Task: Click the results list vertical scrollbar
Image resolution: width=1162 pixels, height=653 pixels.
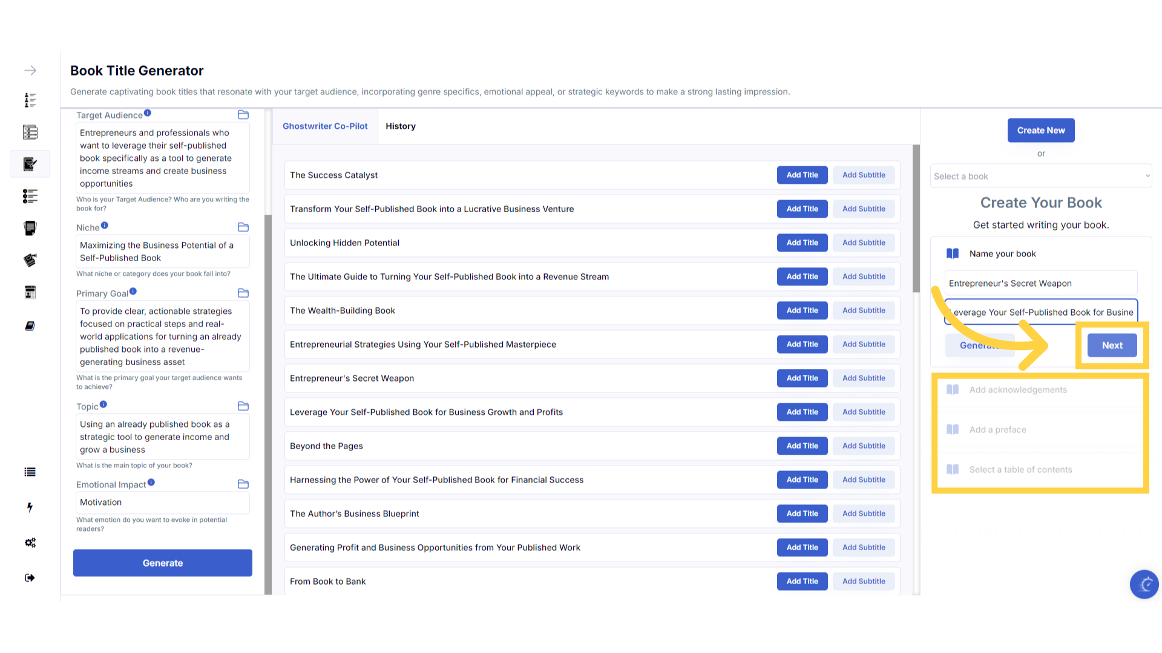Action: point(916,218)
